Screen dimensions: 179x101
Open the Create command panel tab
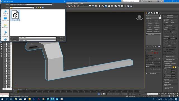point(146,13)
